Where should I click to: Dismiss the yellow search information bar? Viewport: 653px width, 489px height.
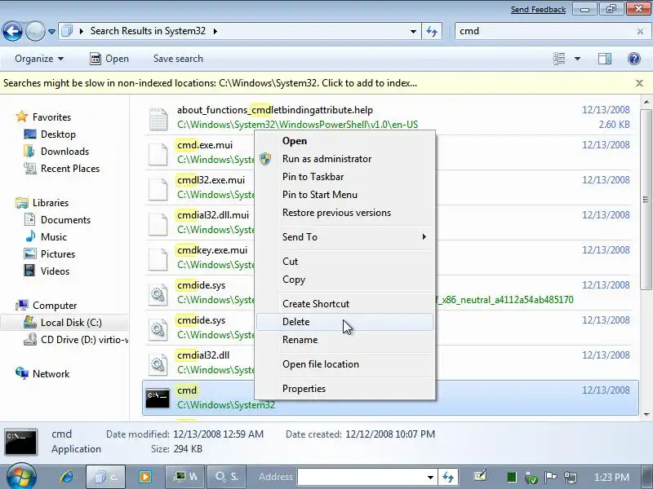click(x=640, y=83)
